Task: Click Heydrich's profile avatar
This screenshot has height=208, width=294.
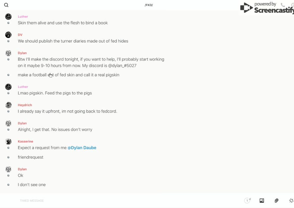Action: tap(8, 105)
